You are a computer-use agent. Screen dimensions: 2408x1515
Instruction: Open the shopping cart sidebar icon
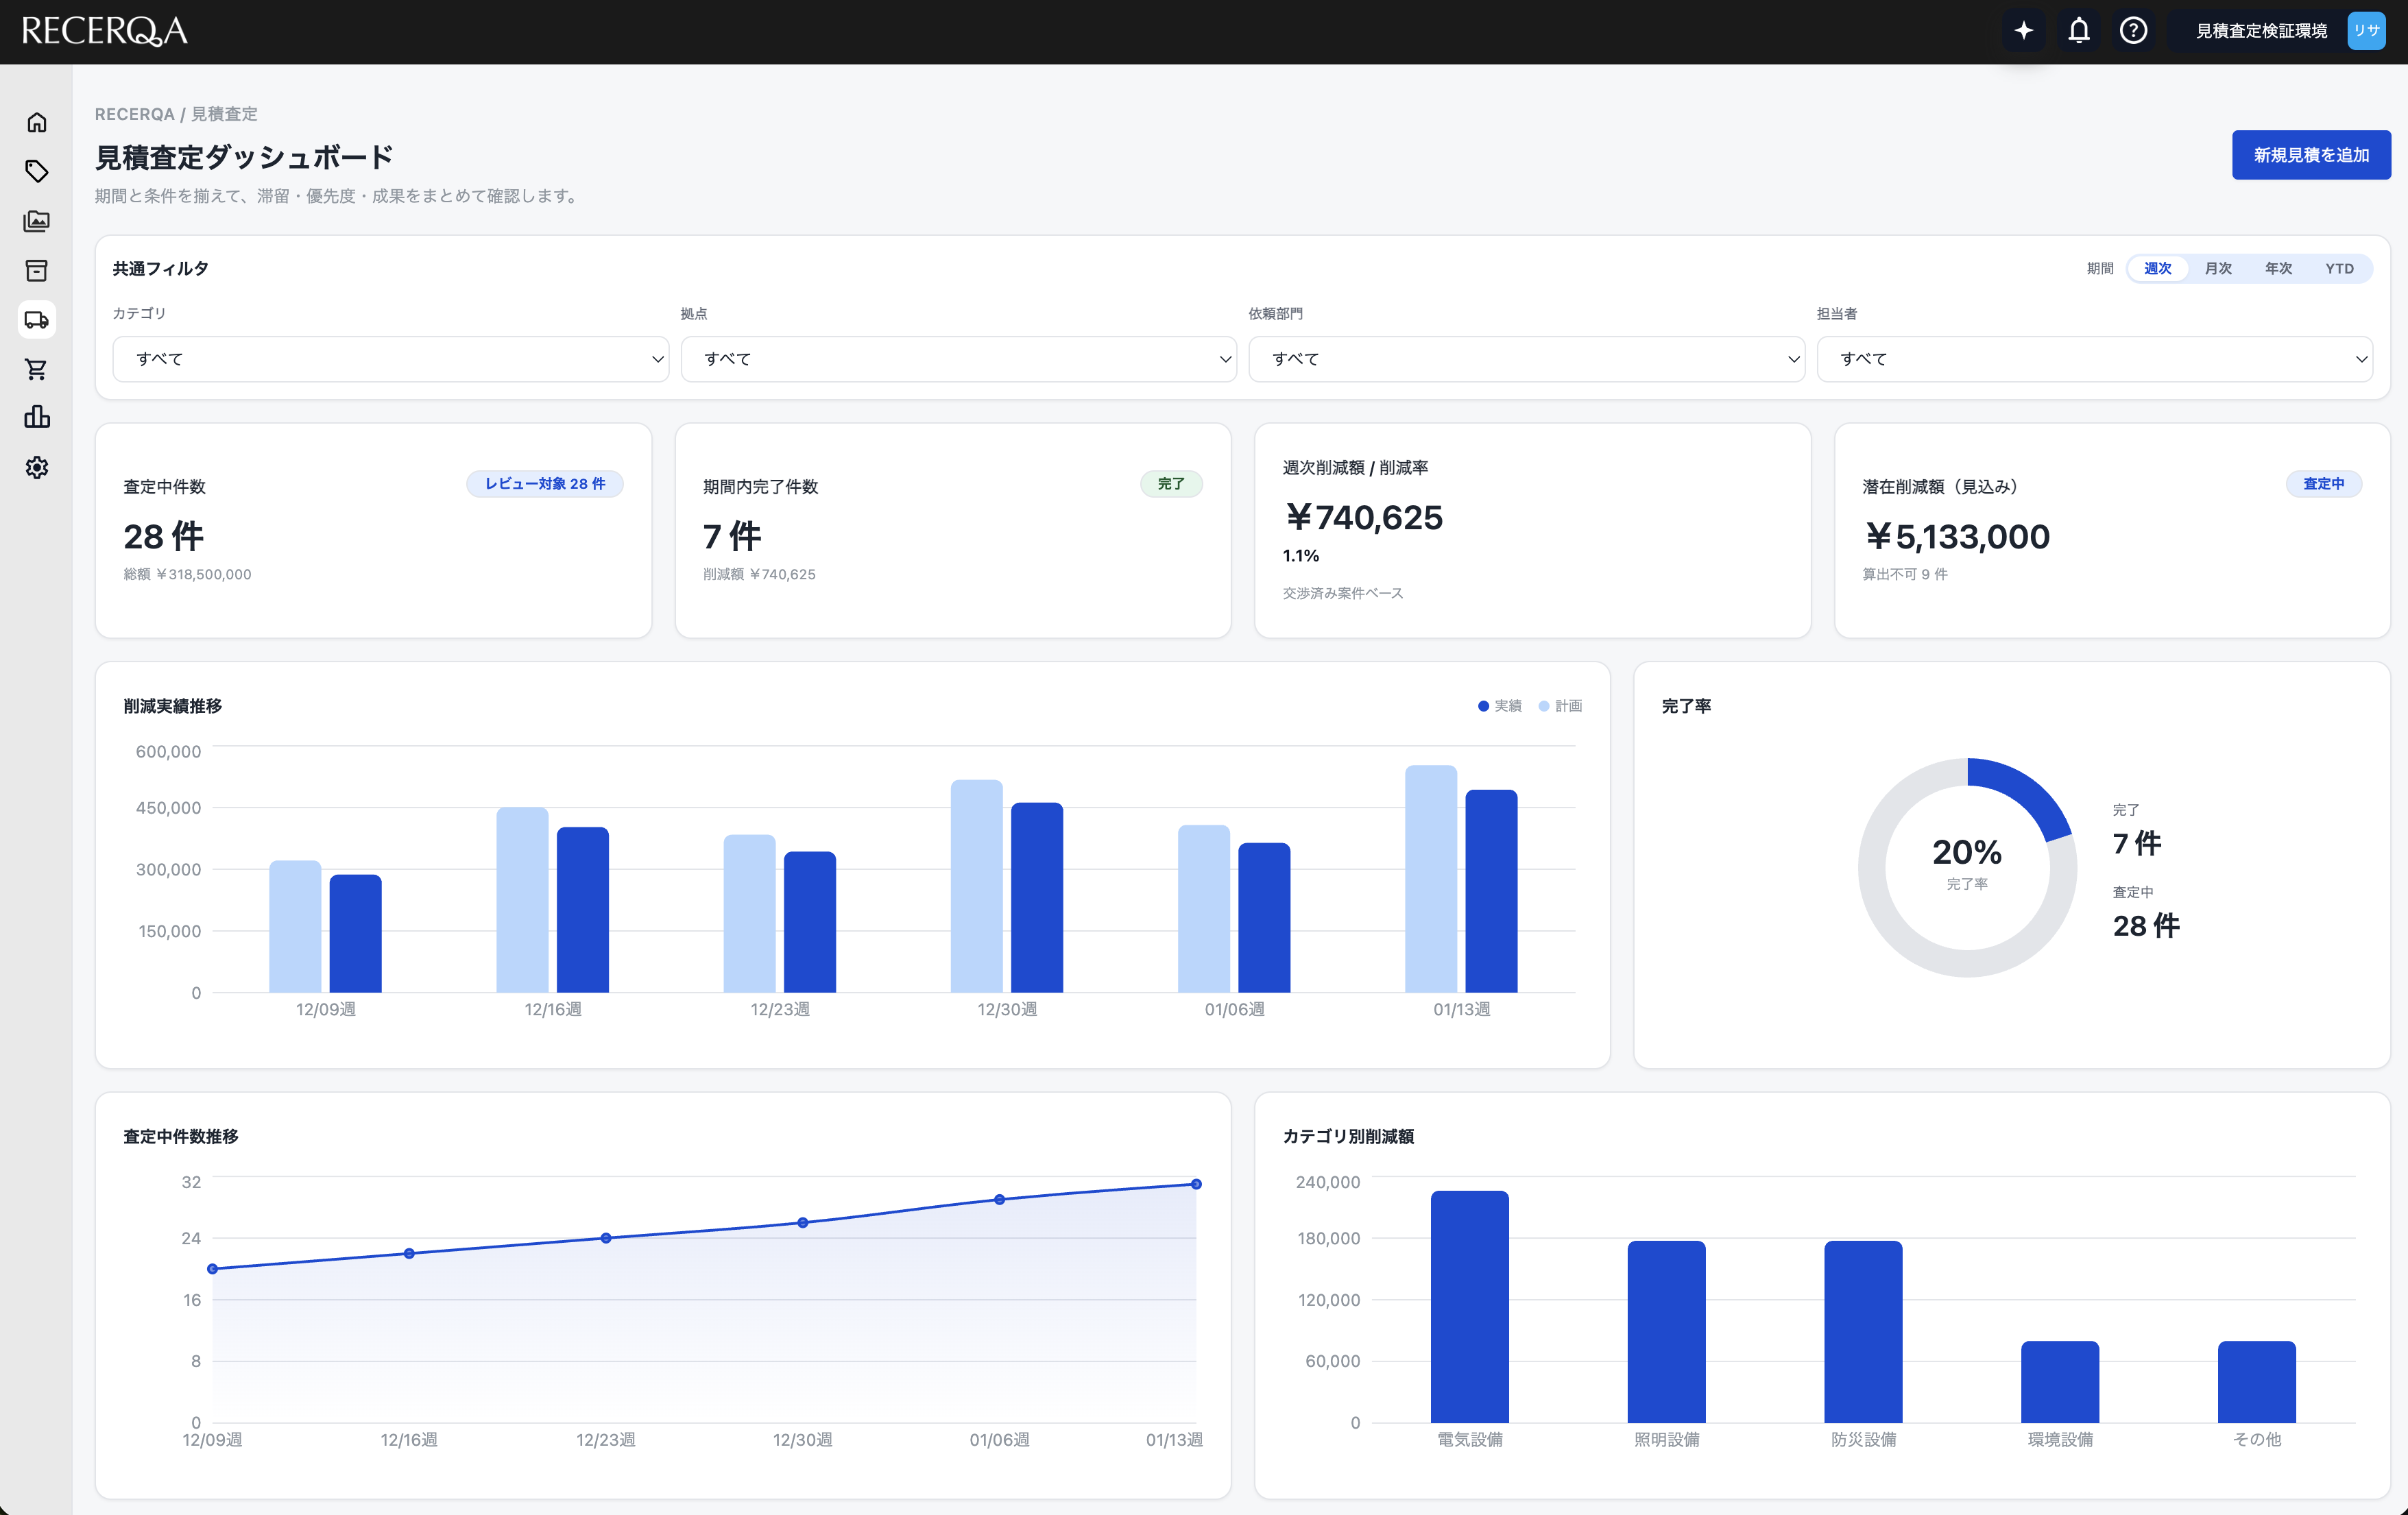pyautogui.click(x=37, y=369)
